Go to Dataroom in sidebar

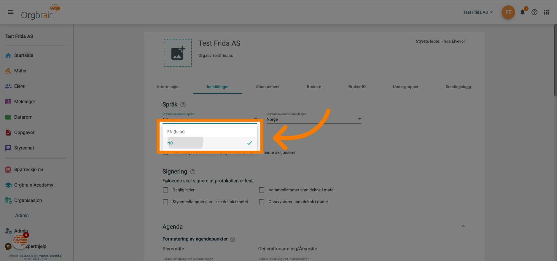(x=23, y=117)
